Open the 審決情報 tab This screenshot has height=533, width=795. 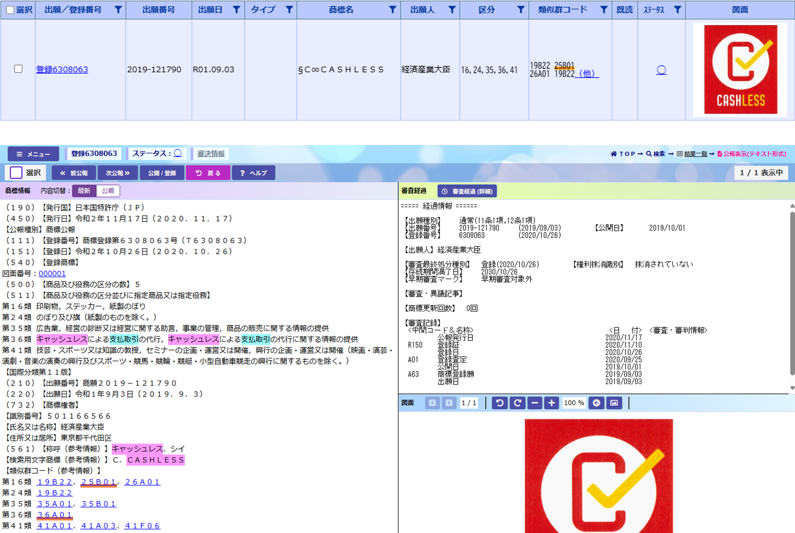[x=211, y=154]
